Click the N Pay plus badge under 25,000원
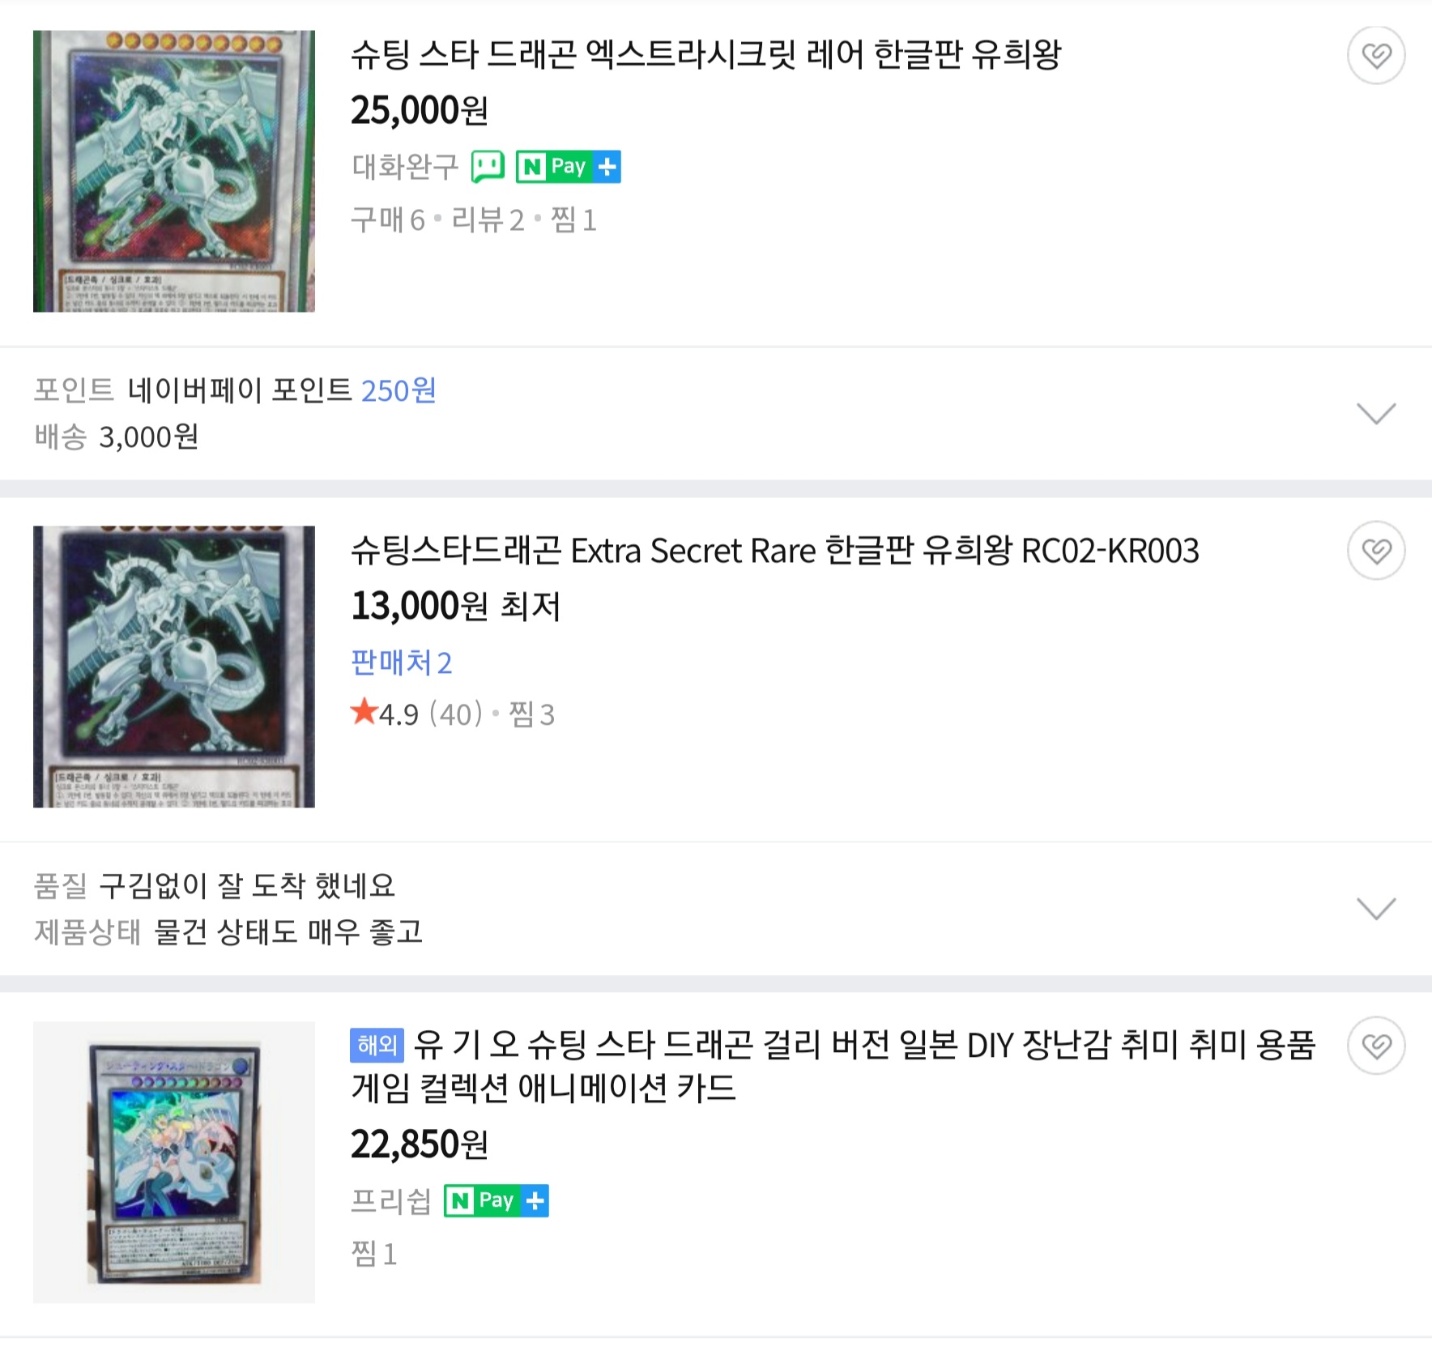 (569, 167)
